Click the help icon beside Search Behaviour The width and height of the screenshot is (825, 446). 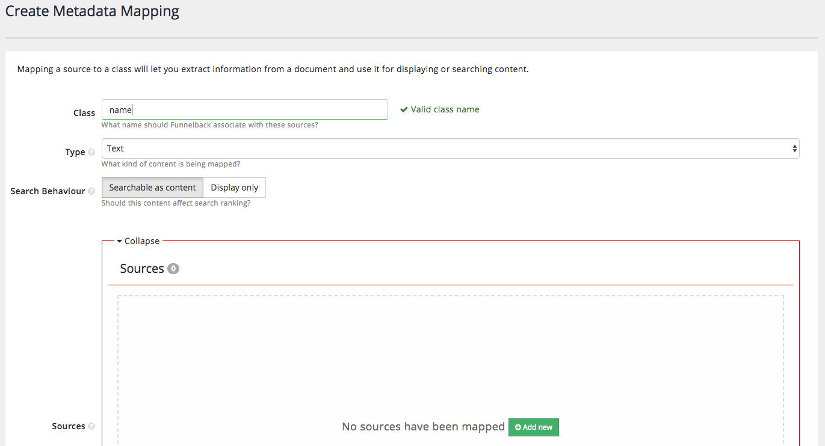pos(91,192)
